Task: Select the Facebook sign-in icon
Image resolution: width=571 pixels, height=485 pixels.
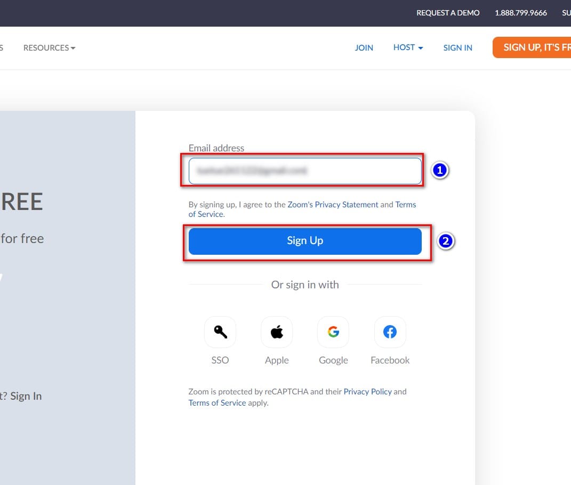Action: click(390, 332)
